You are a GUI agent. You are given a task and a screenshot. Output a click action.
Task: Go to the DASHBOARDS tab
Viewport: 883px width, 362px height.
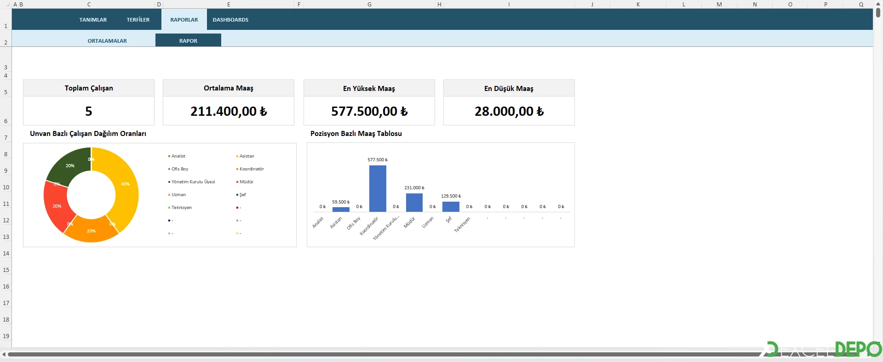[230, 20]
